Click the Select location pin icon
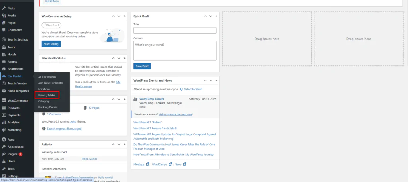Screen dimensions: 408x182 tap(181, 89)
